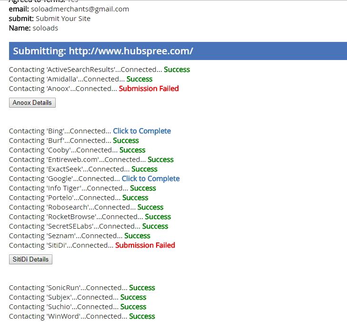Click the 'Submit Your Site' text
Image resolution: width=347 pixels, height=322 pixels.
pos(63,19)
